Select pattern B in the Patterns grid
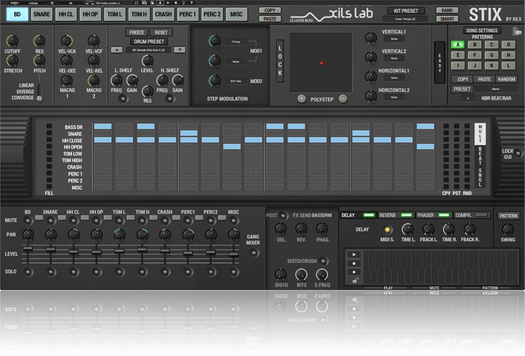 [x=472, y=45]
